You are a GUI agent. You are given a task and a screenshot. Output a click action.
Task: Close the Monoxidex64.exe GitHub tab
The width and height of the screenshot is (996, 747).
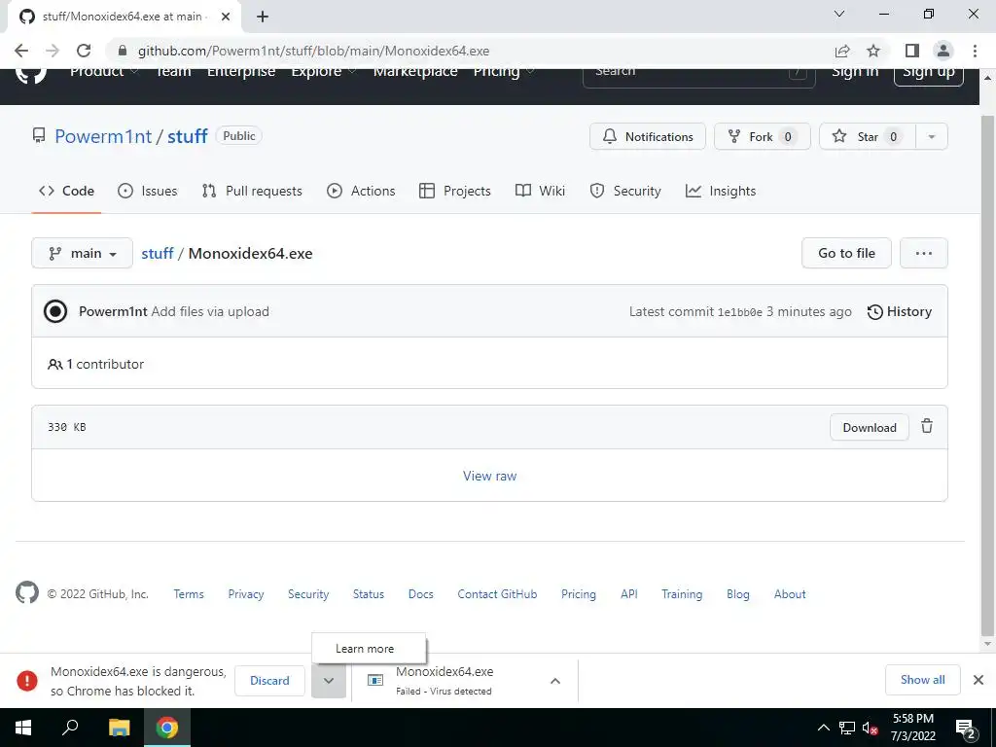pyautogui.click(x=225, y=17)
